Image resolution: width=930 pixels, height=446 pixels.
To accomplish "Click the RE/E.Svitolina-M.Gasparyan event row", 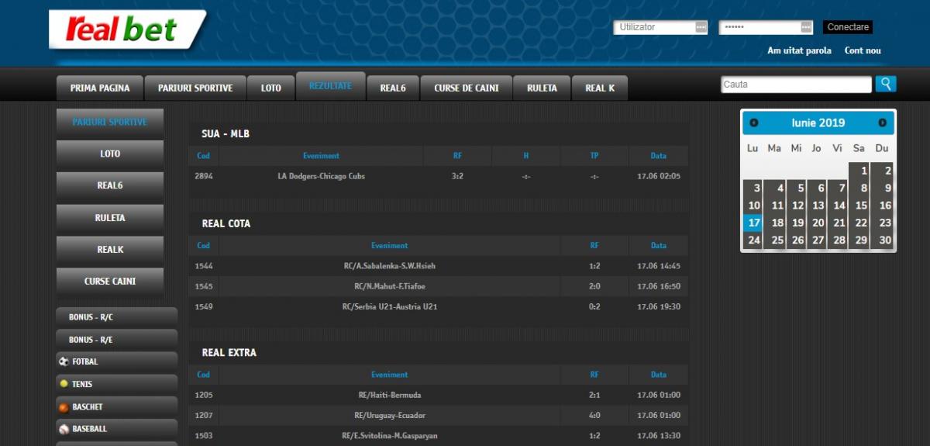I will (x=438, y=436).
